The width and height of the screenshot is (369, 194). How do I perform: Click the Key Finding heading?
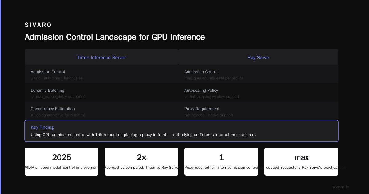pyautogui.click(x=42, y=127)
